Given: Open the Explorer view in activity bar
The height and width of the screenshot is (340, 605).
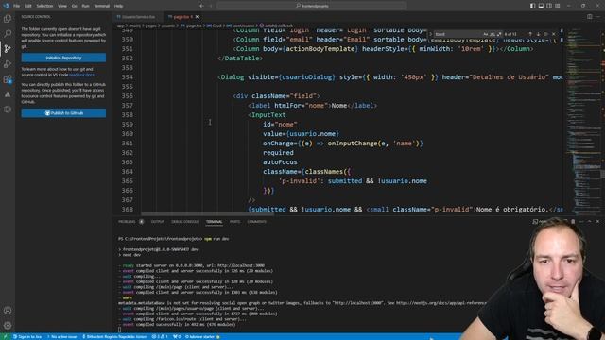Looking at the screenshot, I should (x=8, y=19).
